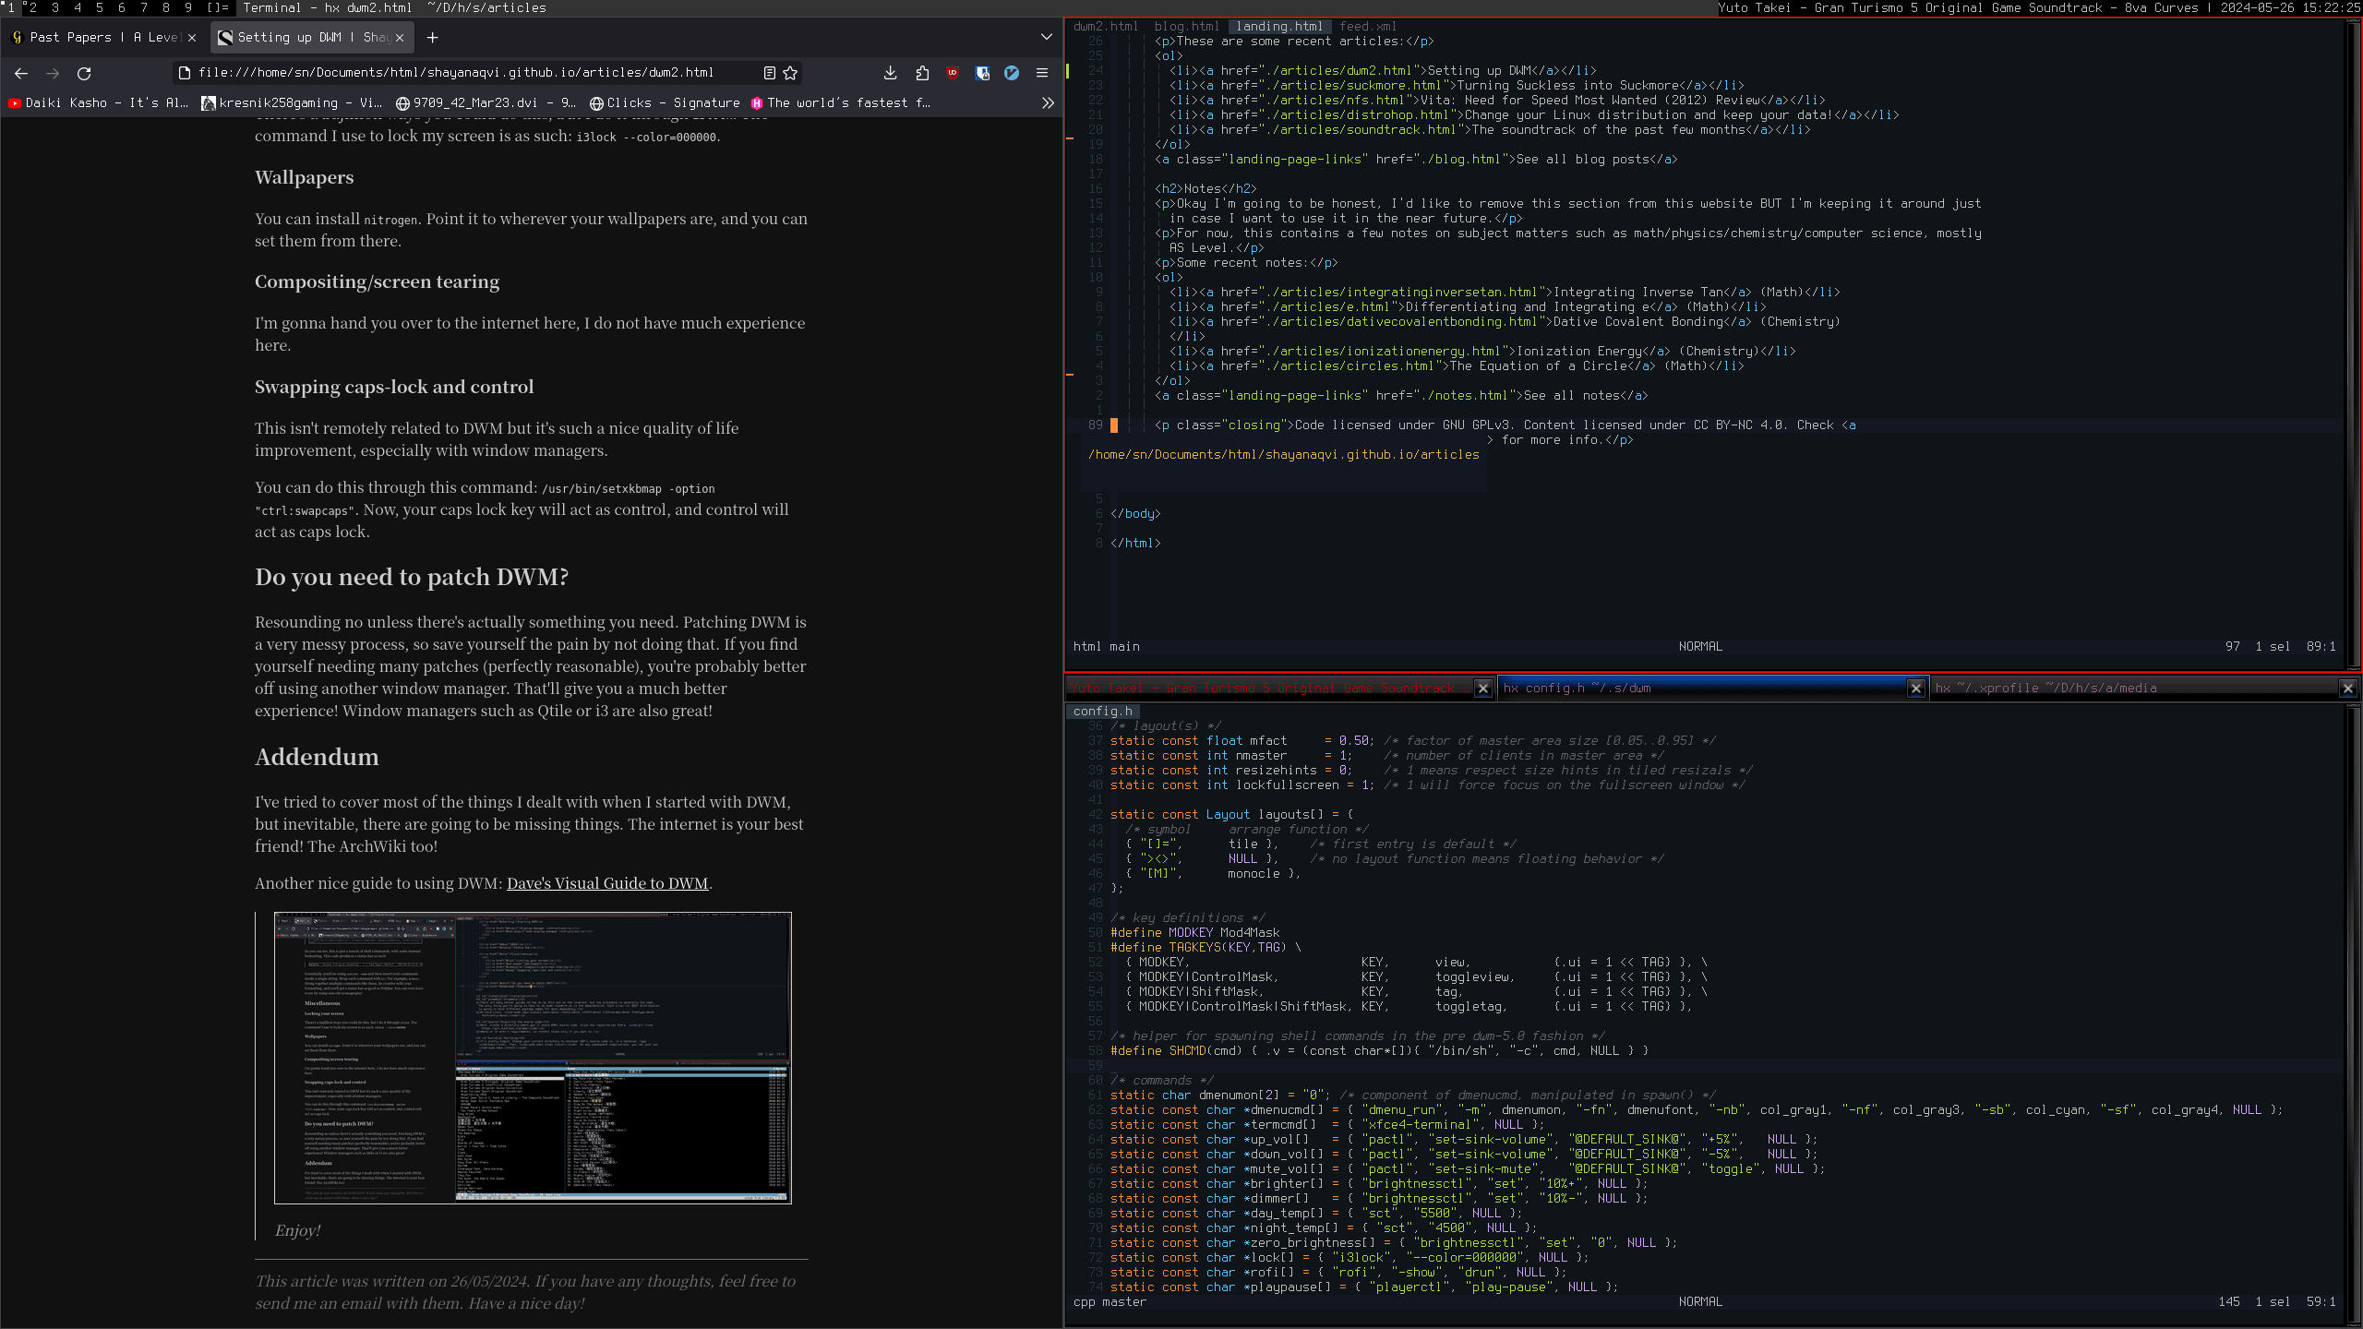Click the browser forward arrow
2363x1329 pixels.
(x=53, y=73)
